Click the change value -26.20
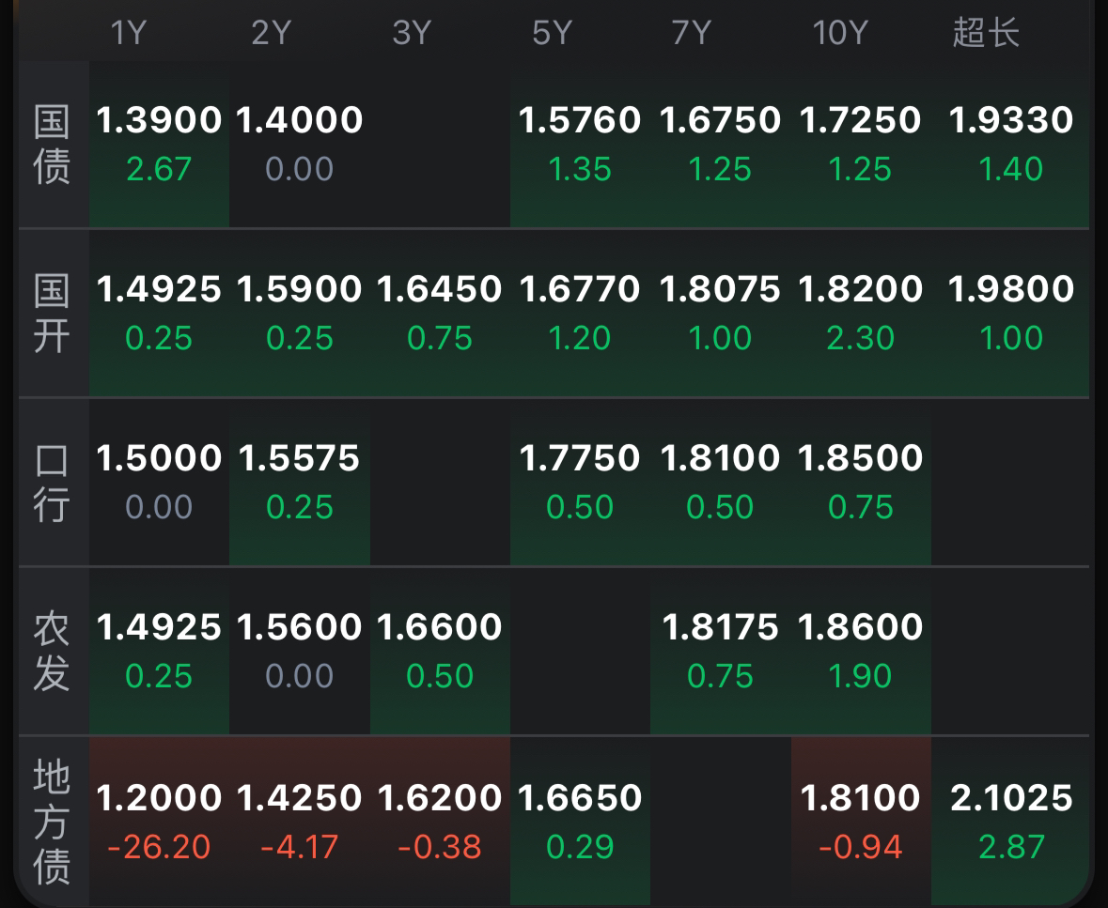Screen dimensions: 1108x908 coord(159,847)
